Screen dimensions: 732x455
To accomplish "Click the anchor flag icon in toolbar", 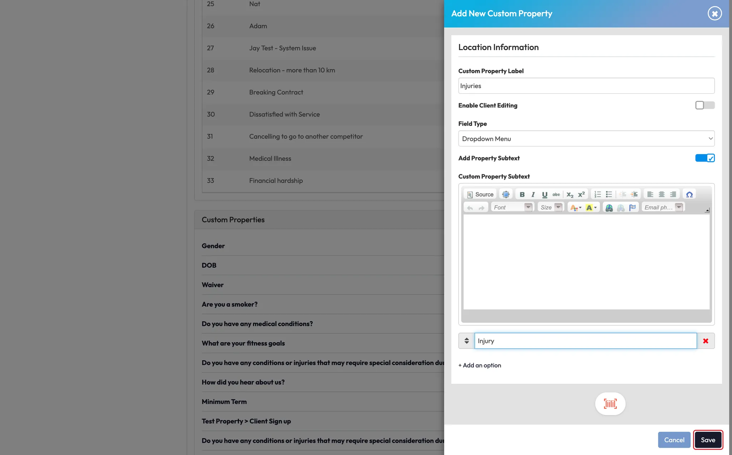I will click(x=632, y=208).
